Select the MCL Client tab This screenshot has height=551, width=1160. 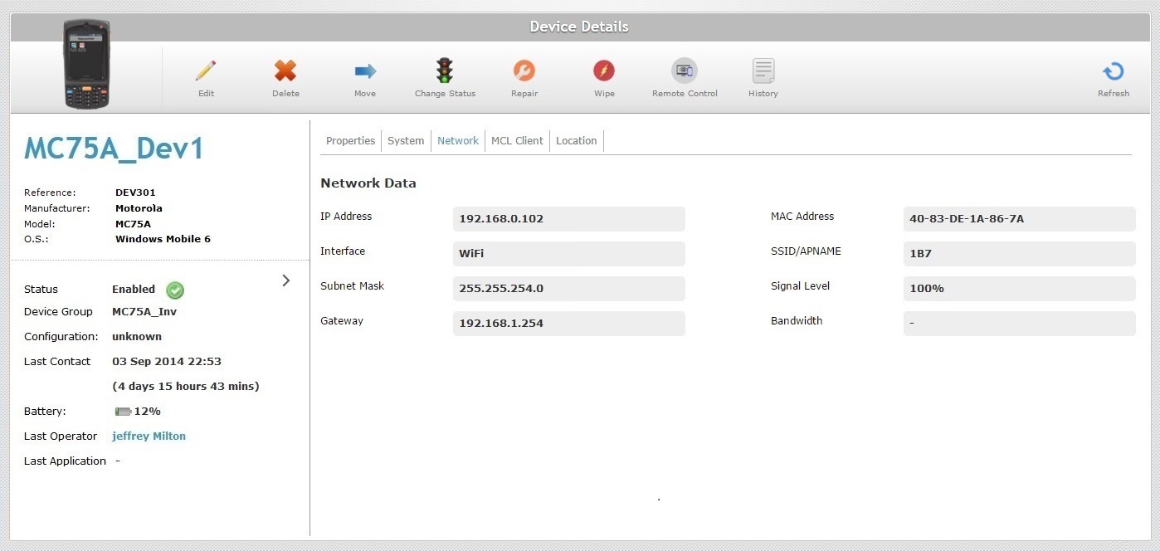click(x=517, y=141)
